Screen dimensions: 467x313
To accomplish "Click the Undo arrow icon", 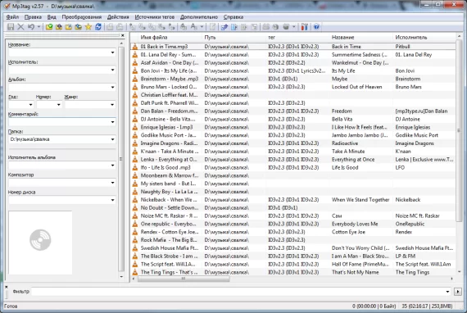I will [x=30, y=27].
